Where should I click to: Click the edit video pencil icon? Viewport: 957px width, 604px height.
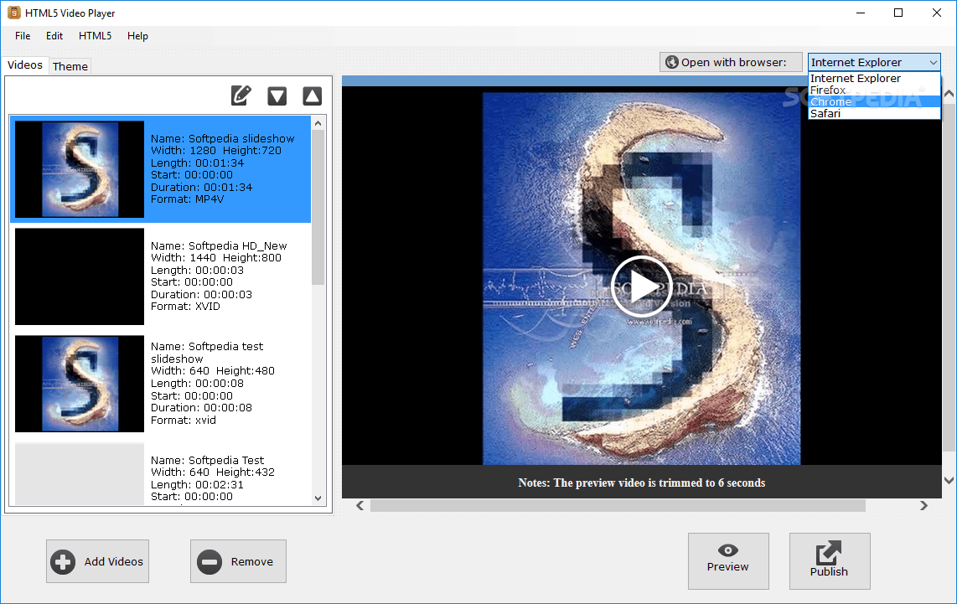241,96
